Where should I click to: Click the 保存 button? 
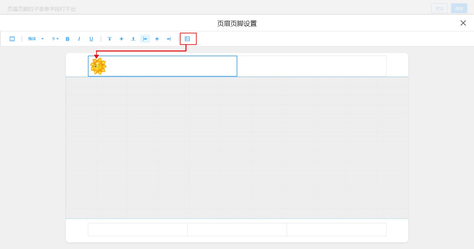pyautogui.click(x=459, y=9)
